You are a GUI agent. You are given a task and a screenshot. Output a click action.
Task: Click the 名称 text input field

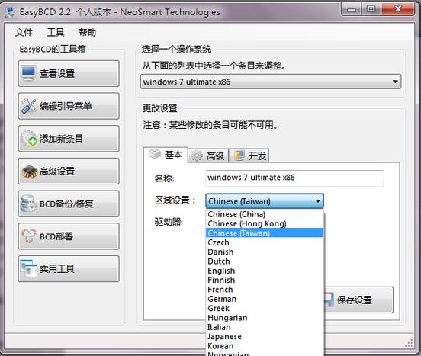pyautogui.click(x=294, y=178)
